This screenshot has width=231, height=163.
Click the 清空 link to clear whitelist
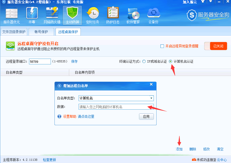click(220, 149)
